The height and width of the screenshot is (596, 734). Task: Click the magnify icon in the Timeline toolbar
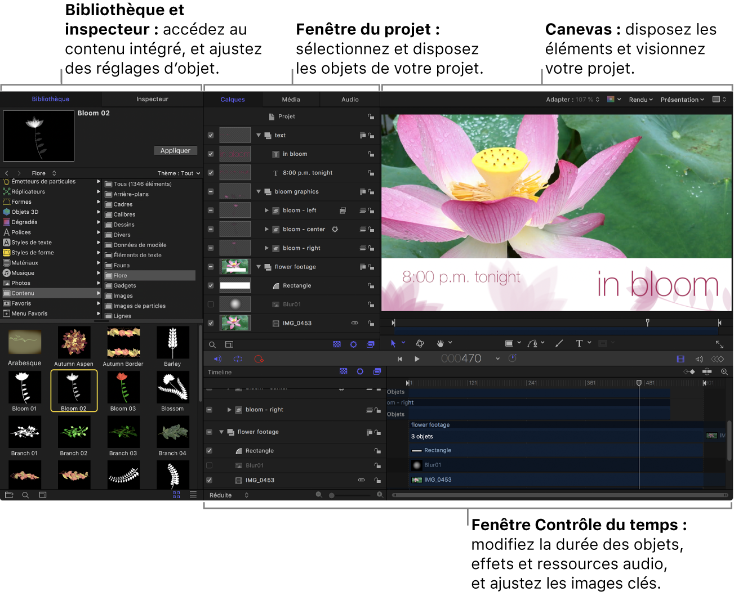click(x=724, y=372)
